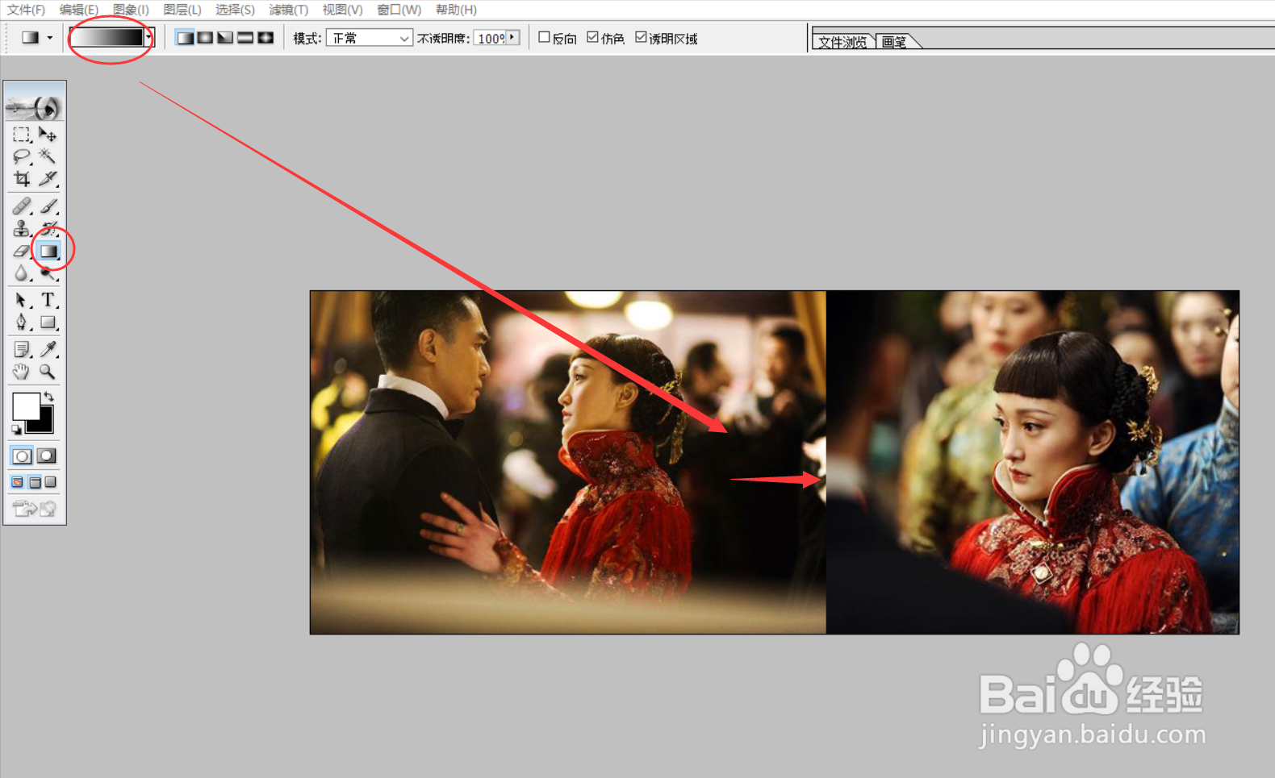The width and height of the screenshot is (1275, 778).
Task: Switch to the 文件浏览 tab
Action: coord(842,42)
